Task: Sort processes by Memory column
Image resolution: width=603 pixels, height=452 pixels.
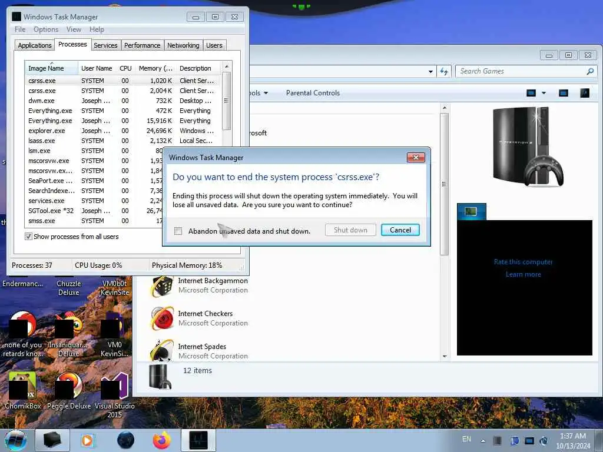Action: tap(155, 68)
